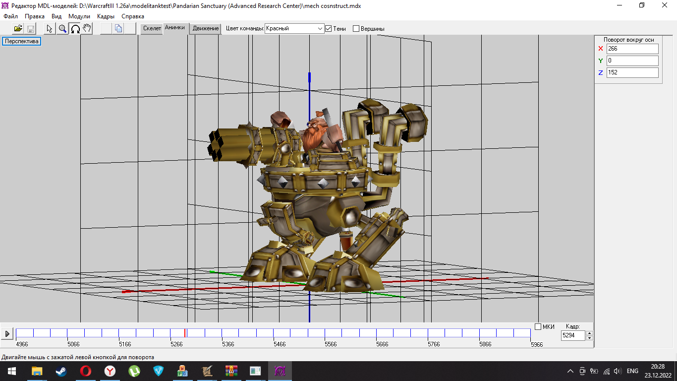Click the Z axis label
The height and width of the screenshot is (381, 677).
click(x=601, y=72)
